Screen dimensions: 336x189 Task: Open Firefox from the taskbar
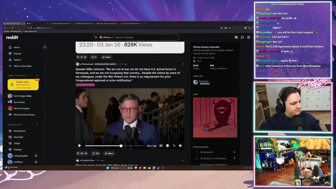140,168
